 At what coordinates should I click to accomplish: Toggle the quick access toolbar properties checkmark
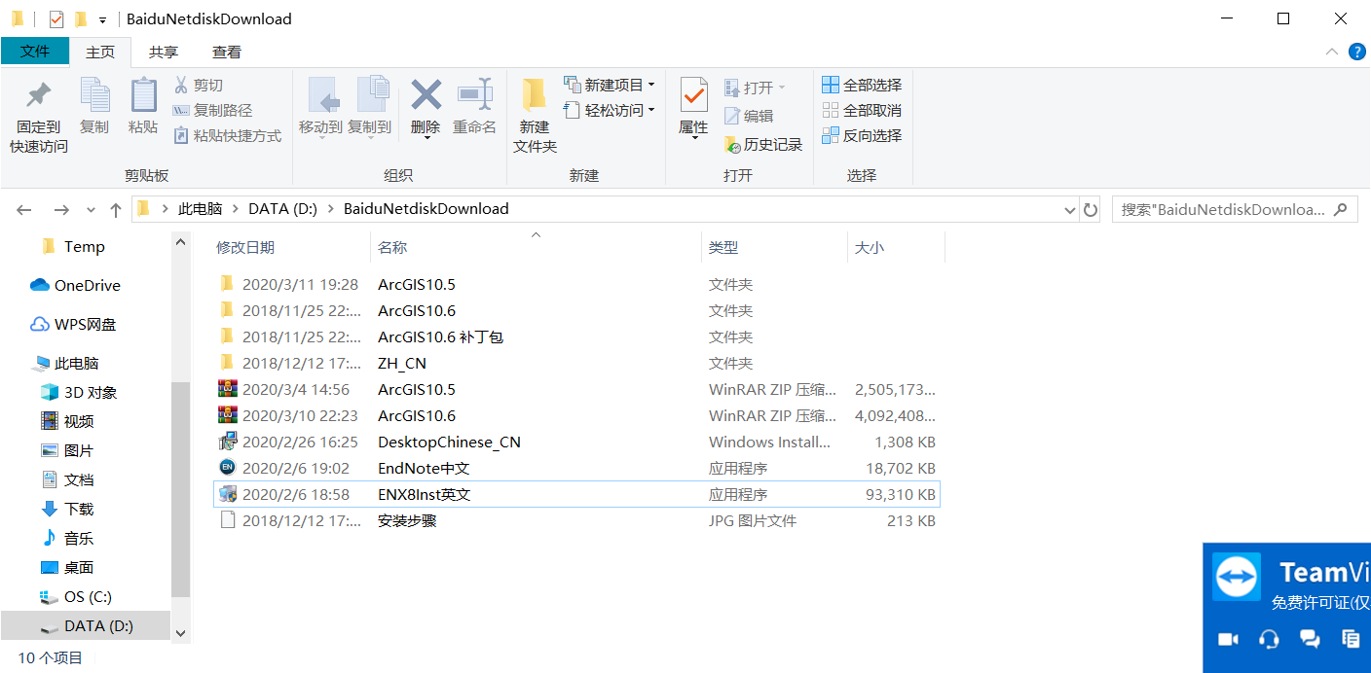pyautogui.click(x=56, y=19)
